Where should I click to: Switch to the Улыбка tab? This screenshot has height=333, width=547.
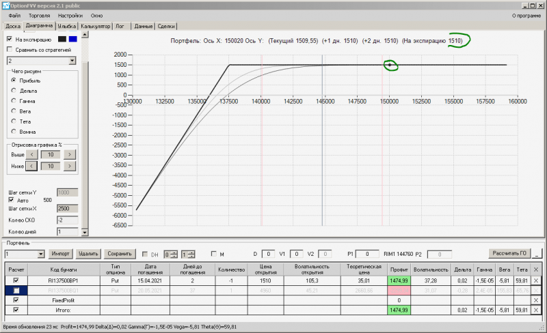pyautogui.click(x=66, y=26)
